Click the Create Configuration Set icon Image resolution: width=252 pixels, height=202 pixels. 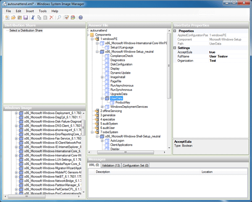(x=73, y=18)
